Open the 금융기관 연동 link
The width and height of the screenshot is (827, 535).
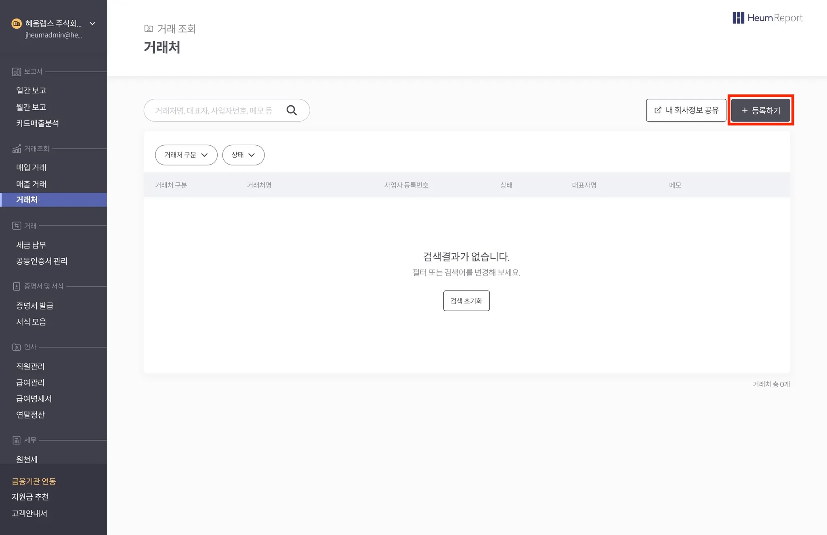(34, 481)
